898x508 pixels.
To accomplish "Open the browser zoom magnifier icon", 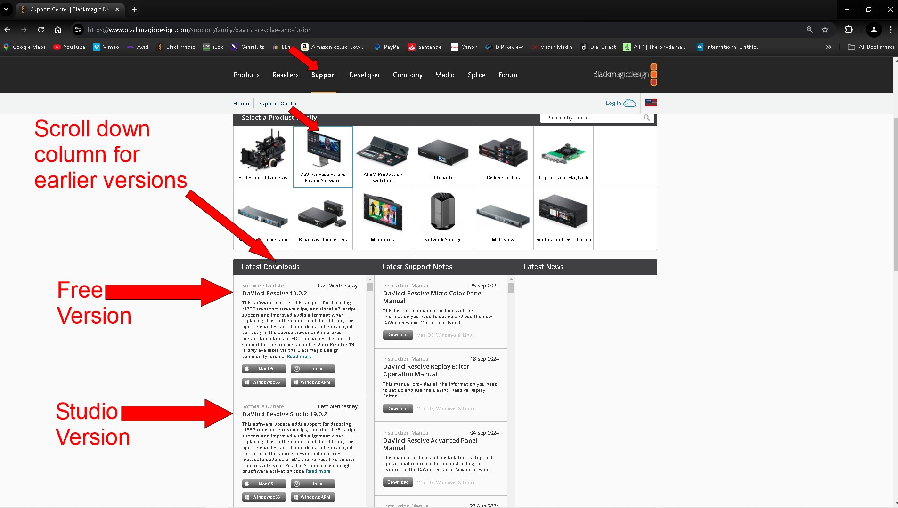I will click(809, 30).
